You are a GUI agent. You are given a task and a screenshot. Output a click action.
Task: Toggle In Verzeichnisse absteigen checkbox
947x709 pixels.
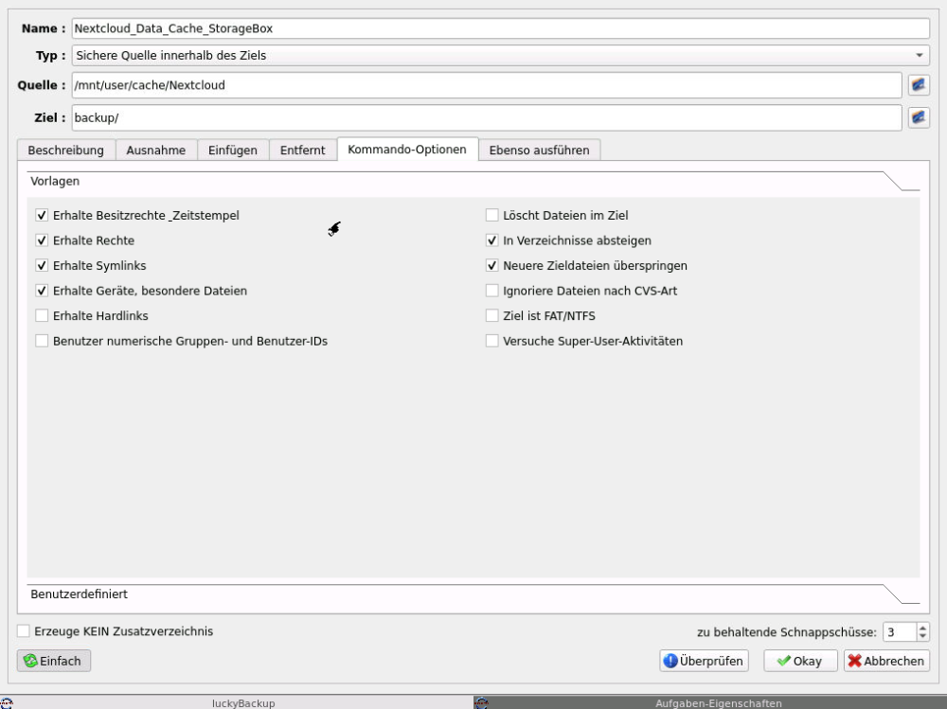tap(492, 240)
